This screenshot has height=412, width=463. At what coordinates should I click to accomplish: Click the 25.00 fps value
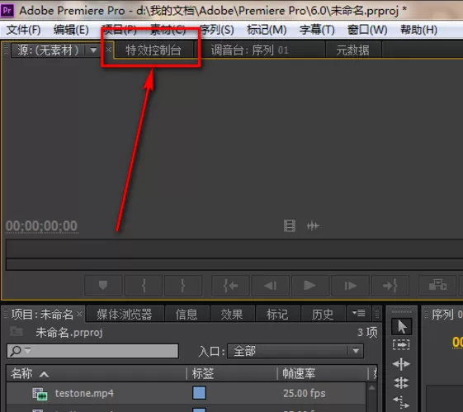305,393
